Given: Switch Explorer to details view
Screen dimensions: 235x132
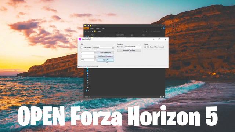Looking at the screenshot, I should click(161, 97).
